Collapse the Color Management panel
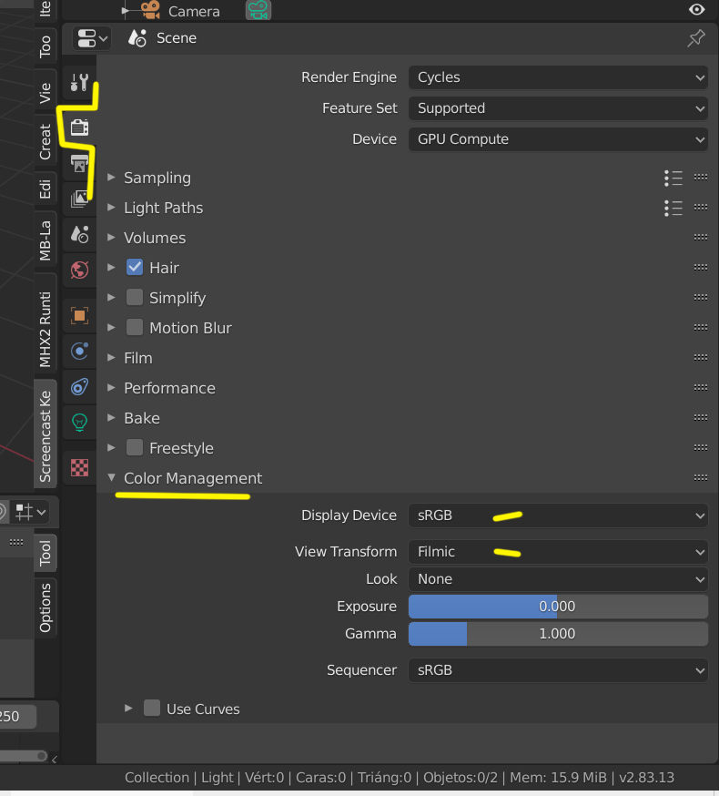Image resolution: width=719 pixels, height=796 pixels. [192, 478]
